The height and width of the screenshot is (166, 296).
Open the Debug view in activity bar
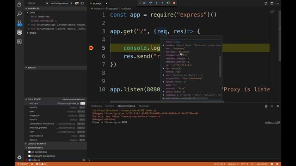tap(19, 32)
